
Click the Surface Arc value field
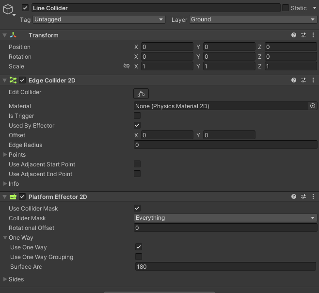(226, 266)
